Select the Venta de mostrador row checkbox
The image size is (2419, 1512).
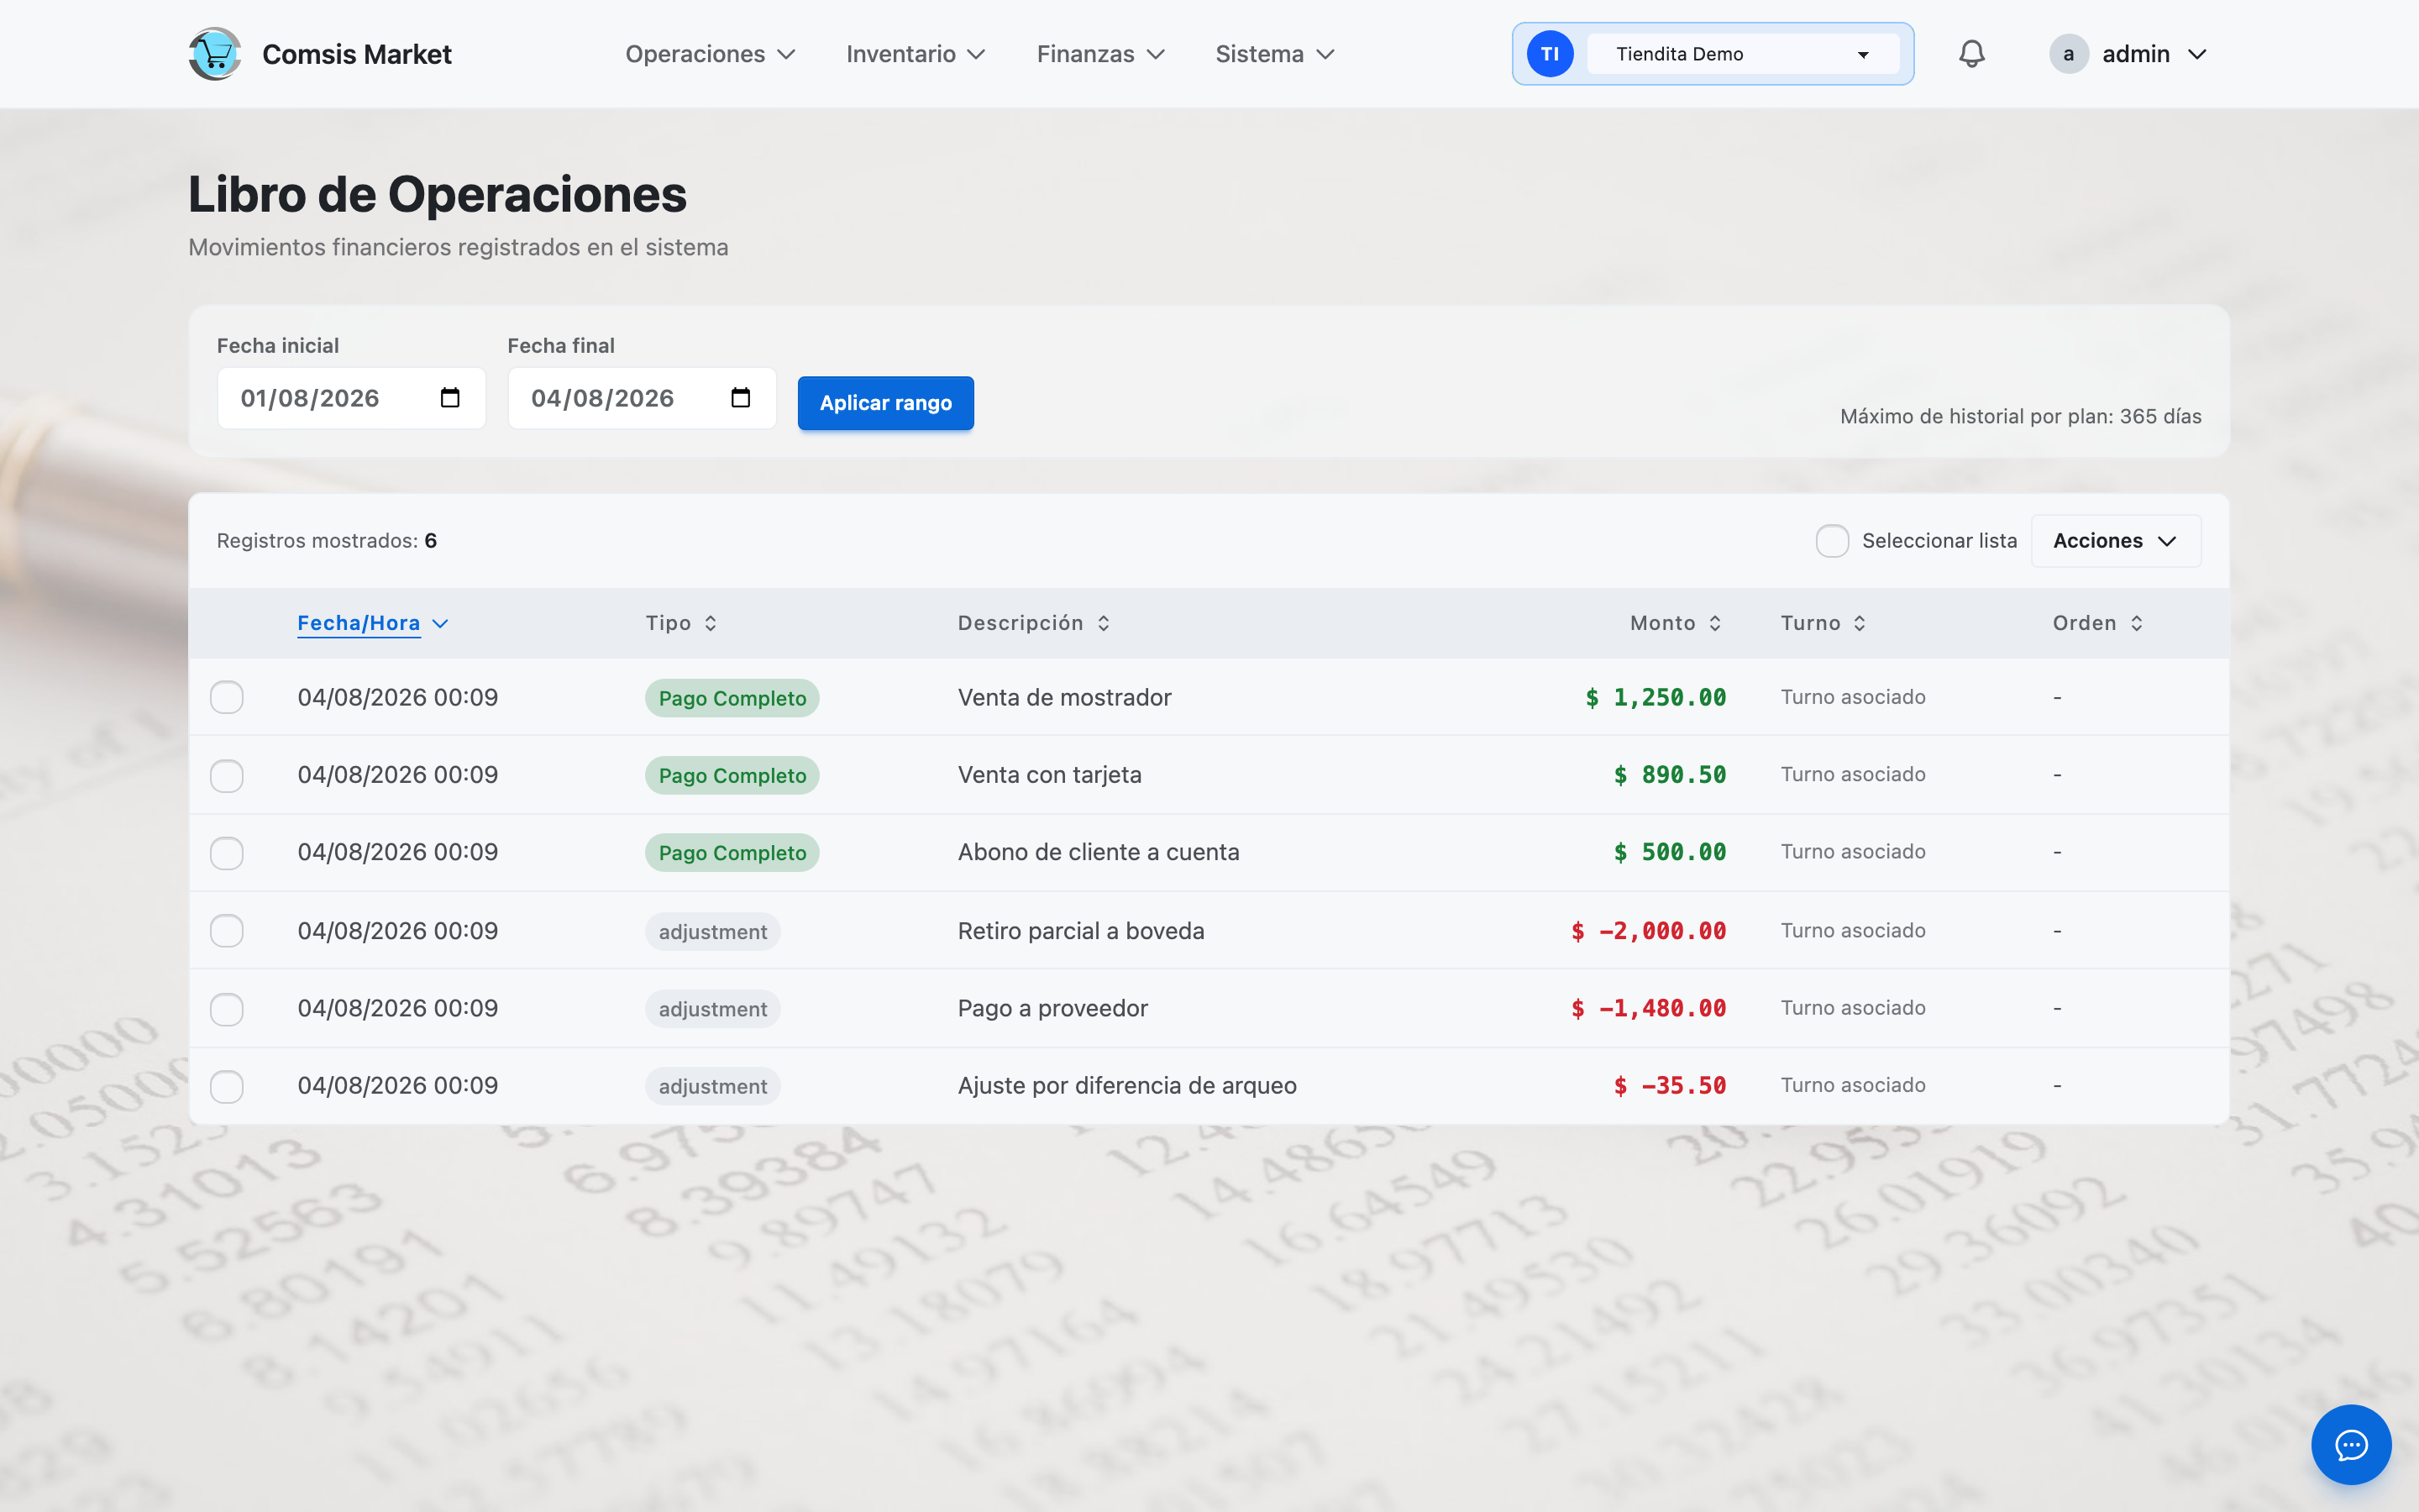point(227,697)
